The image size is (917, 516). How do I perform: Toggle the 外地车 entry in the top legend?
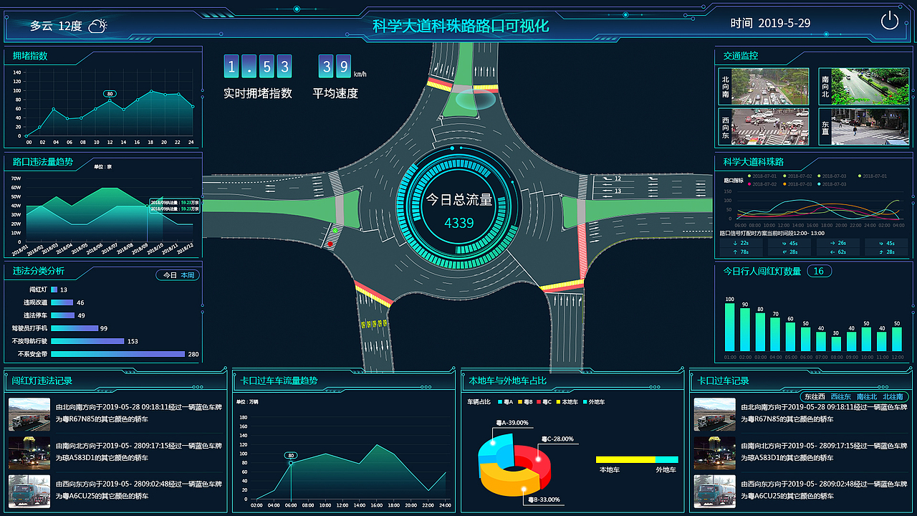pyautogui.click(x=595, y=402)
